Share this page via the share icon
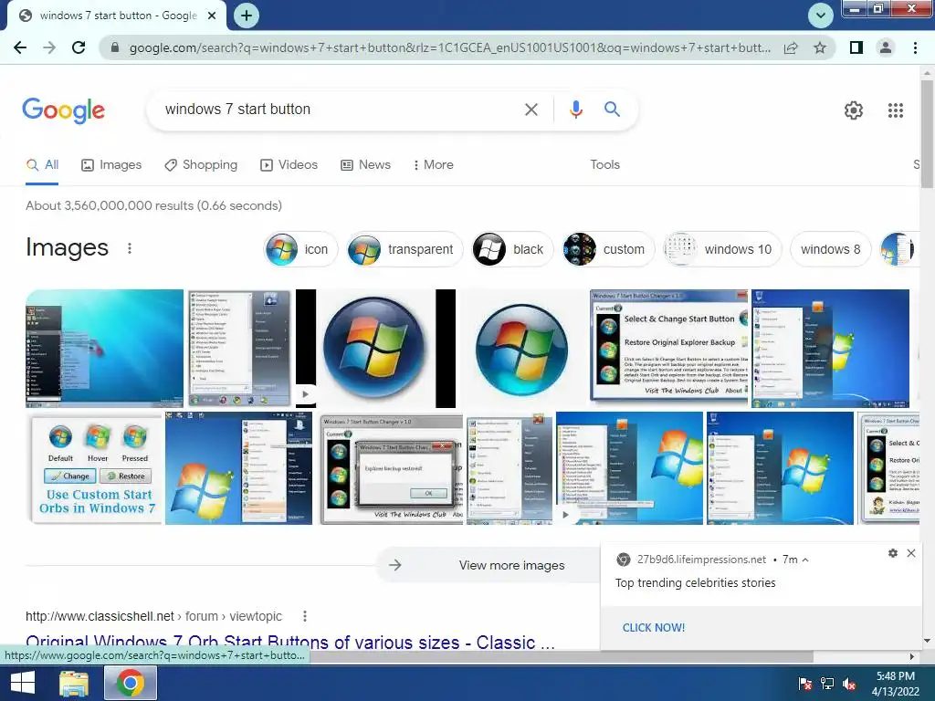 tap(791, 47)
